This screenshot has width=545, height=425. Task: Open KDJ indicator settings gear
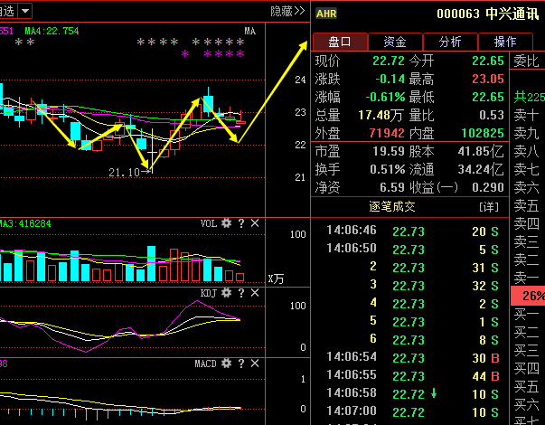[x=227, y=293]
